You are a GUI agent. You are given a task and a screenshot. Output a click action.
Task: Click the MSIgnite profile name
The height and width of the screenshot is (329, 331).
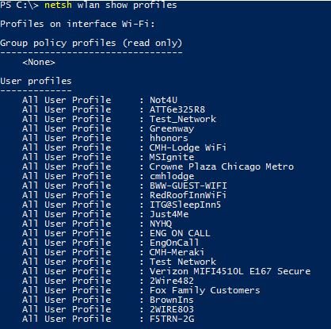click(172, 157)
